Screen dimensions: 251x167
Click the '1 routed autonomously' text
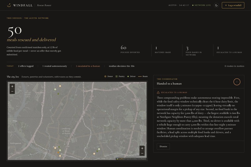[54, 66]
